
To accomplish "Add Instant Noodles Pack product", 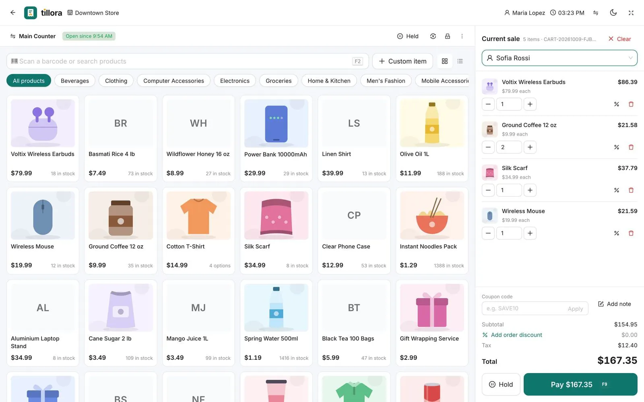I will (x=432, y=231).
